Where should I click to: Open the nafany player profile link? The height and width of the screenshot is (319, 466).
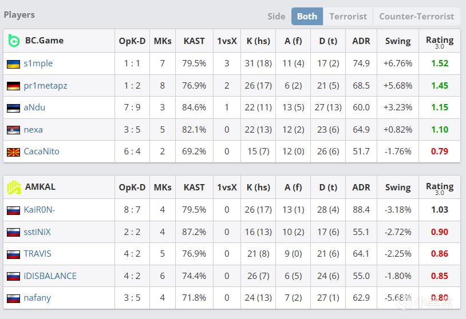[37, 298]
